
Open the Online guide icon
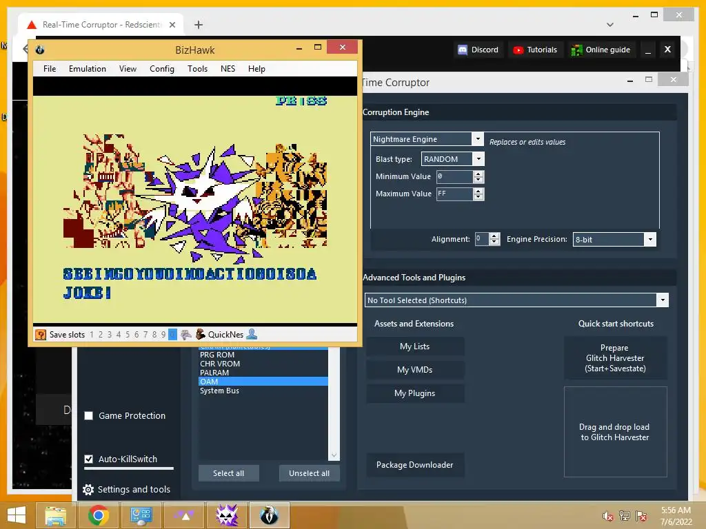[576, 50]
